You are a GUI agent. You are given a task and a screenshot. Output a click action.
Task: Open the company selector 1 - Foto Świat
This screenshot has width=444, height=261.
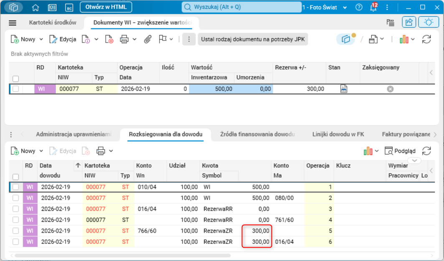pos(325,8)
